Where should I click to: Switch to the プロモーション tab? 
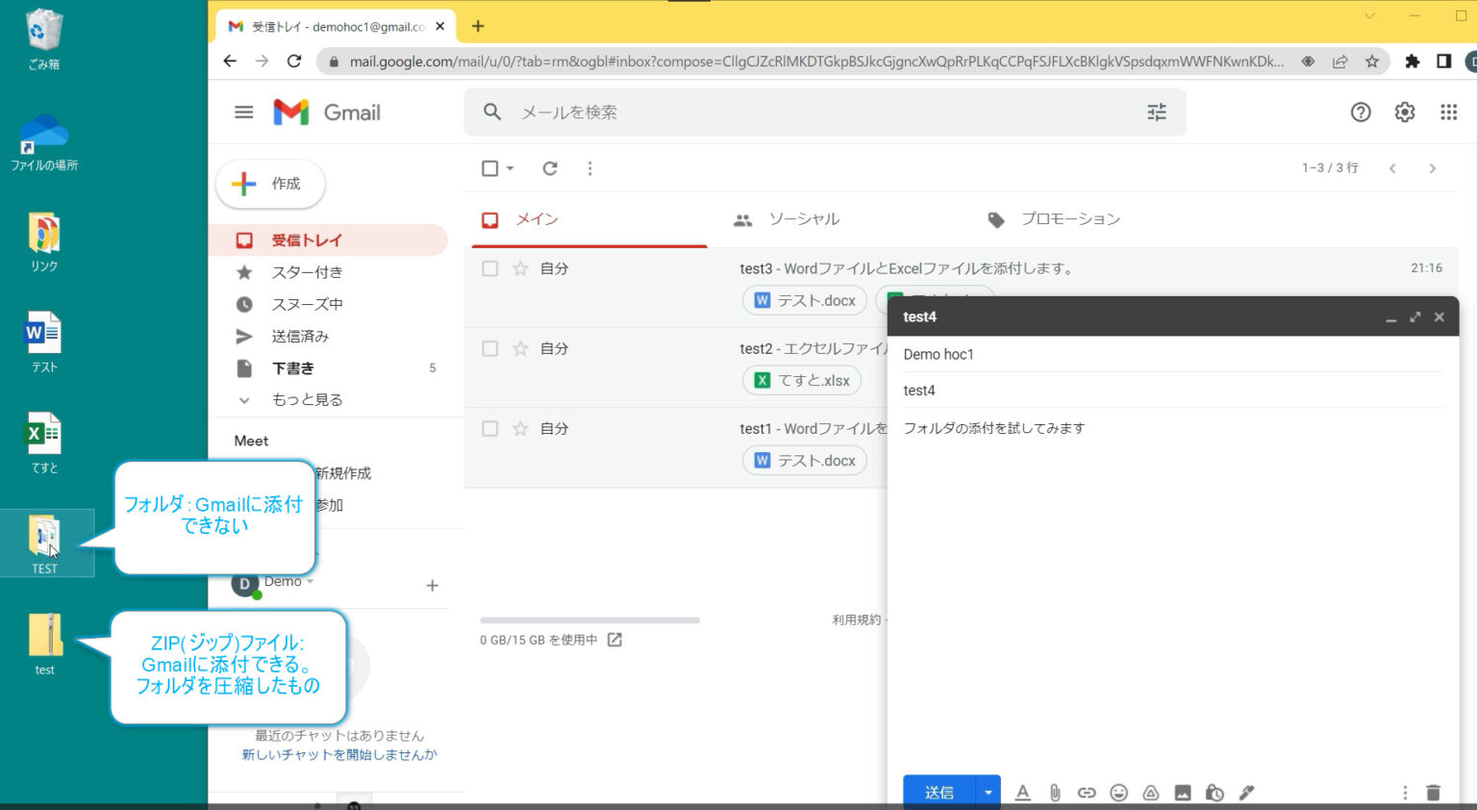tap(1070, 219)
